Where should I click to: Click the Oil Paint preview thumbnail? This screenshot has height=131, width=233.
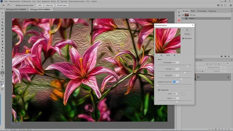click(168, 41)
